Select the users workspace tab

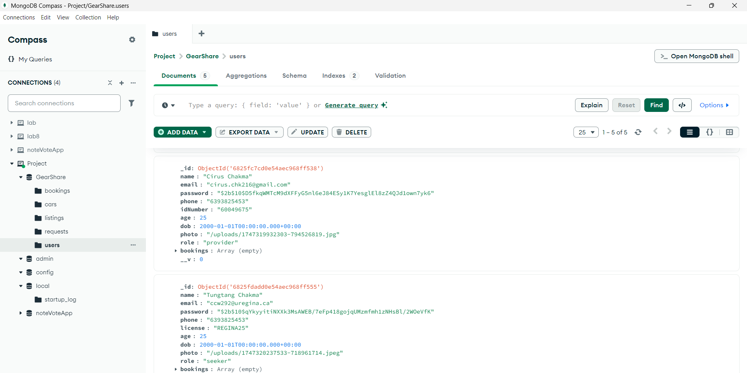(x=169, y=34)
